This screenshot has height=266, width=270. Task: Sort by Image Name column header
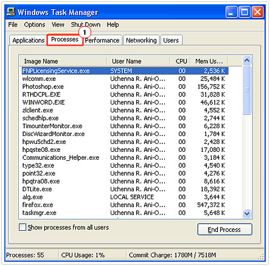click(x=63, y=61)
